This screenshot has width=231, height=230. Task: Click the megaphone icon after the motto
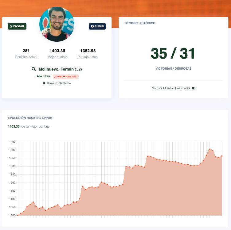click(x=194, y=88)
